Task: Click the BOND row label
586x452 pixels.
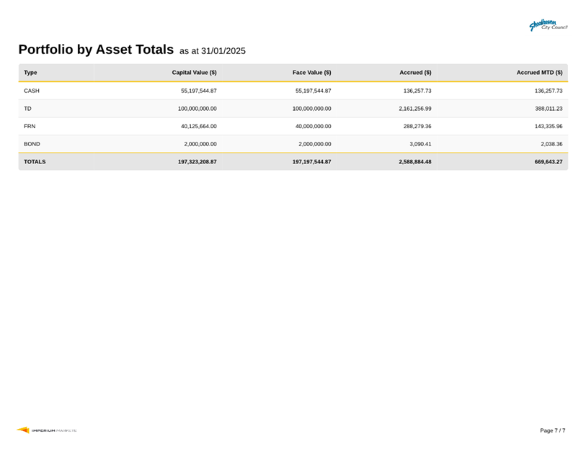Action: click(x=32, y=144)
